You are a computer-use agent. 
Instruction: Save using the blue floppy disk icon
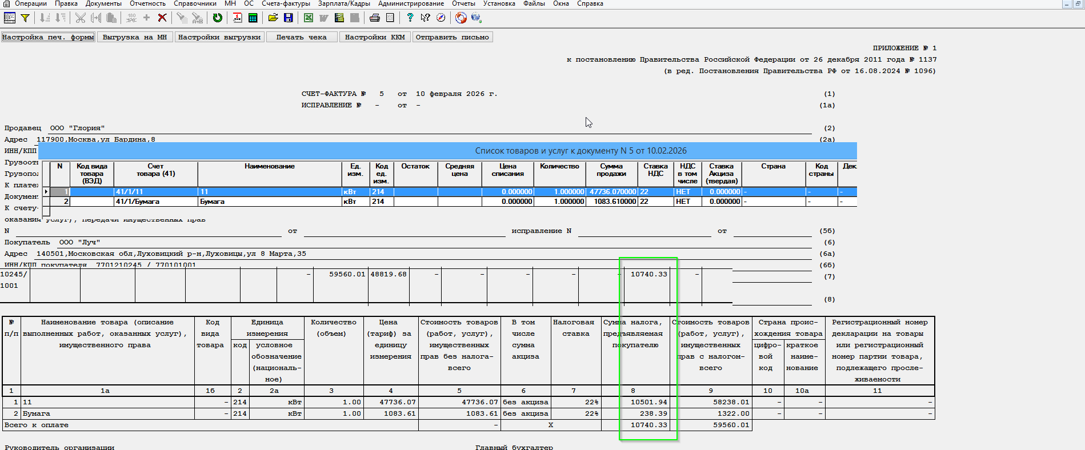tap(288, 18)
